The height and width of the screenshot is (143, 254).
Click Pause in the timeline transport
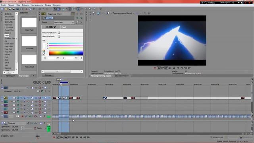click(x=69, y=137)
